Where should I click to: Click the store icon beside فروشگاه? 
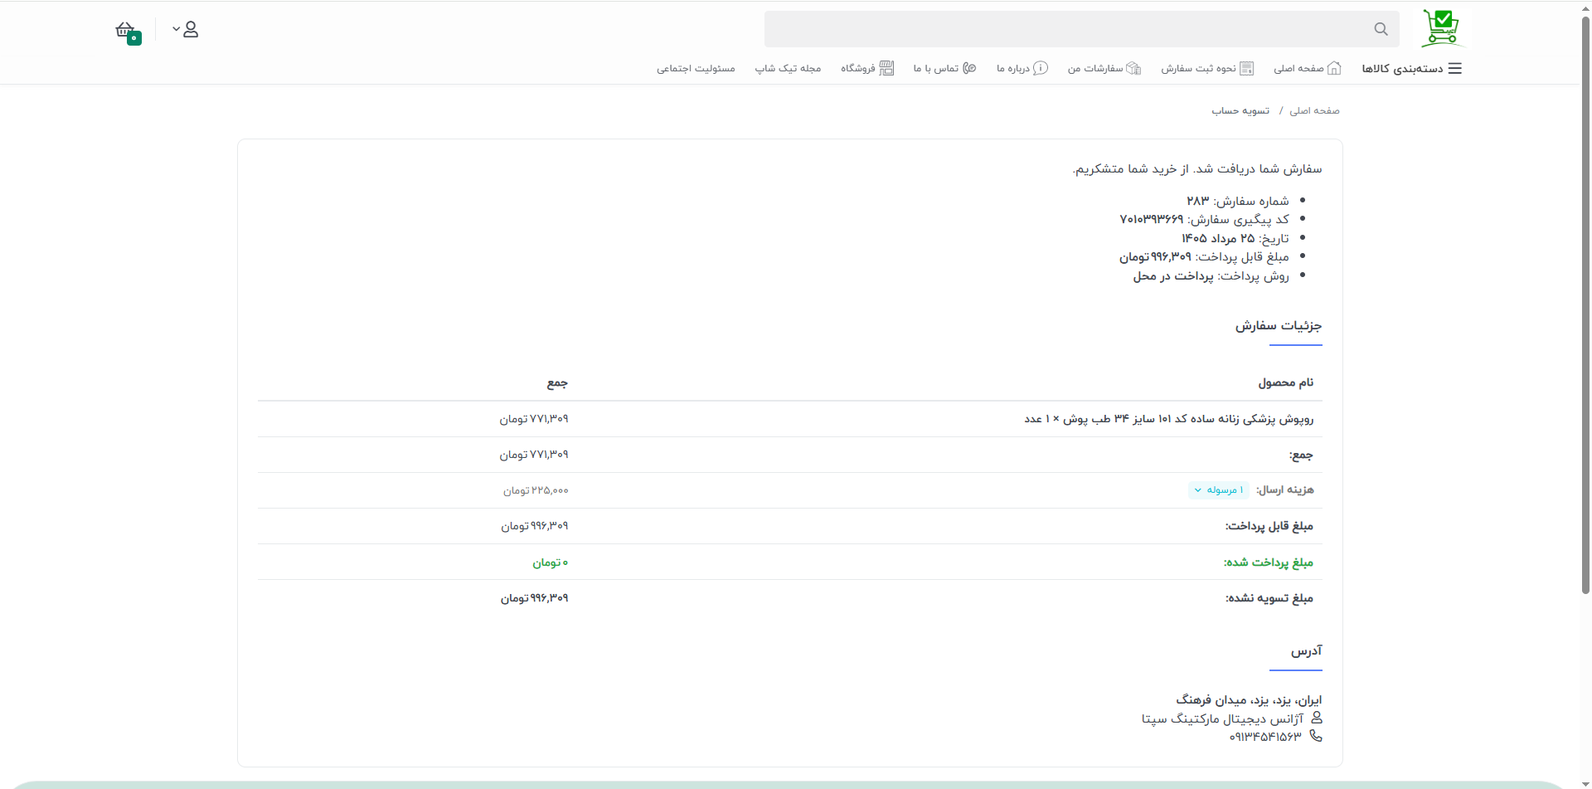tap(886, 68)
